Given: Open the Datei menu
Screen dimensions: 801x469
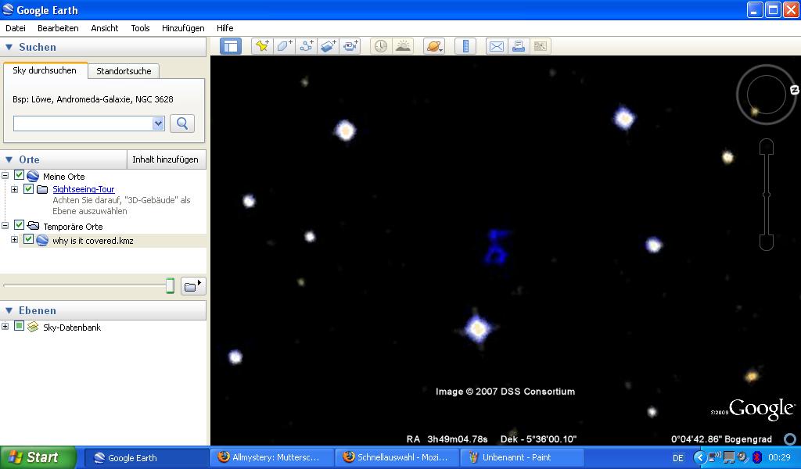Looking at the screenshot, I should 16,28.
